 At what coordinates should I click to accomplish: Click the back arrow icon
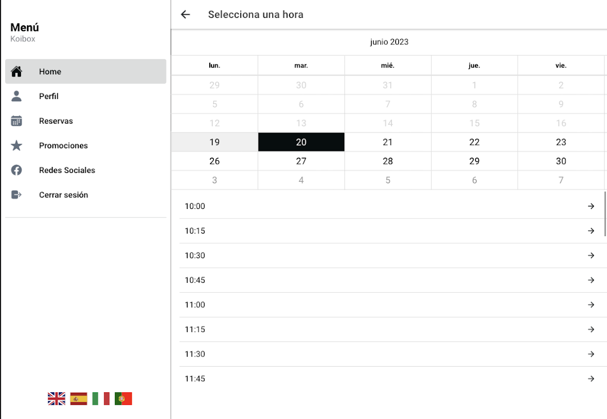tap(185, 14)
